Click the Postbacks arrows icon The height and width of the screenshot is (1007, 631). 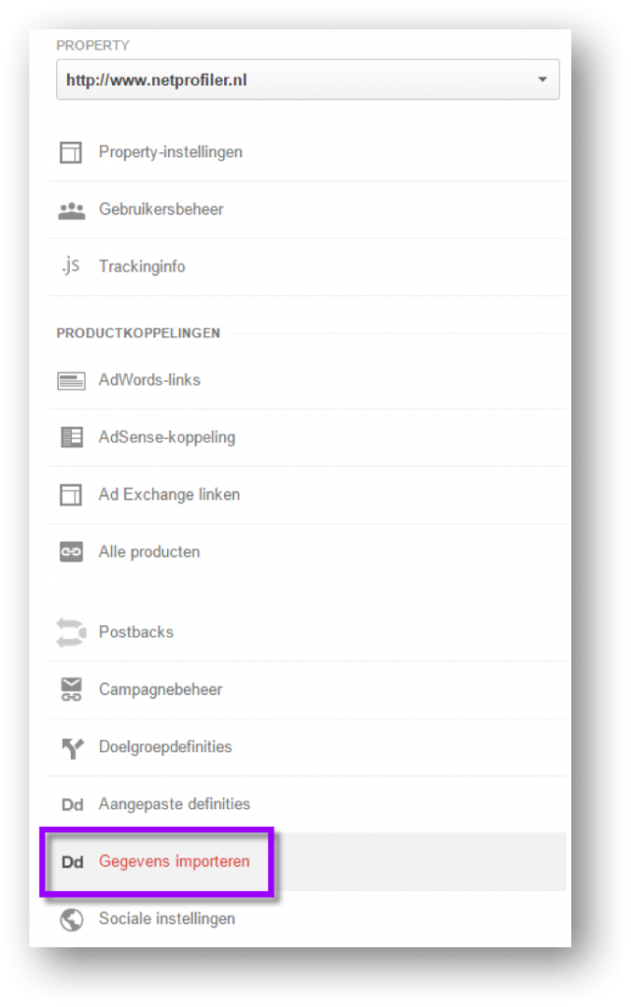point(71,632)
